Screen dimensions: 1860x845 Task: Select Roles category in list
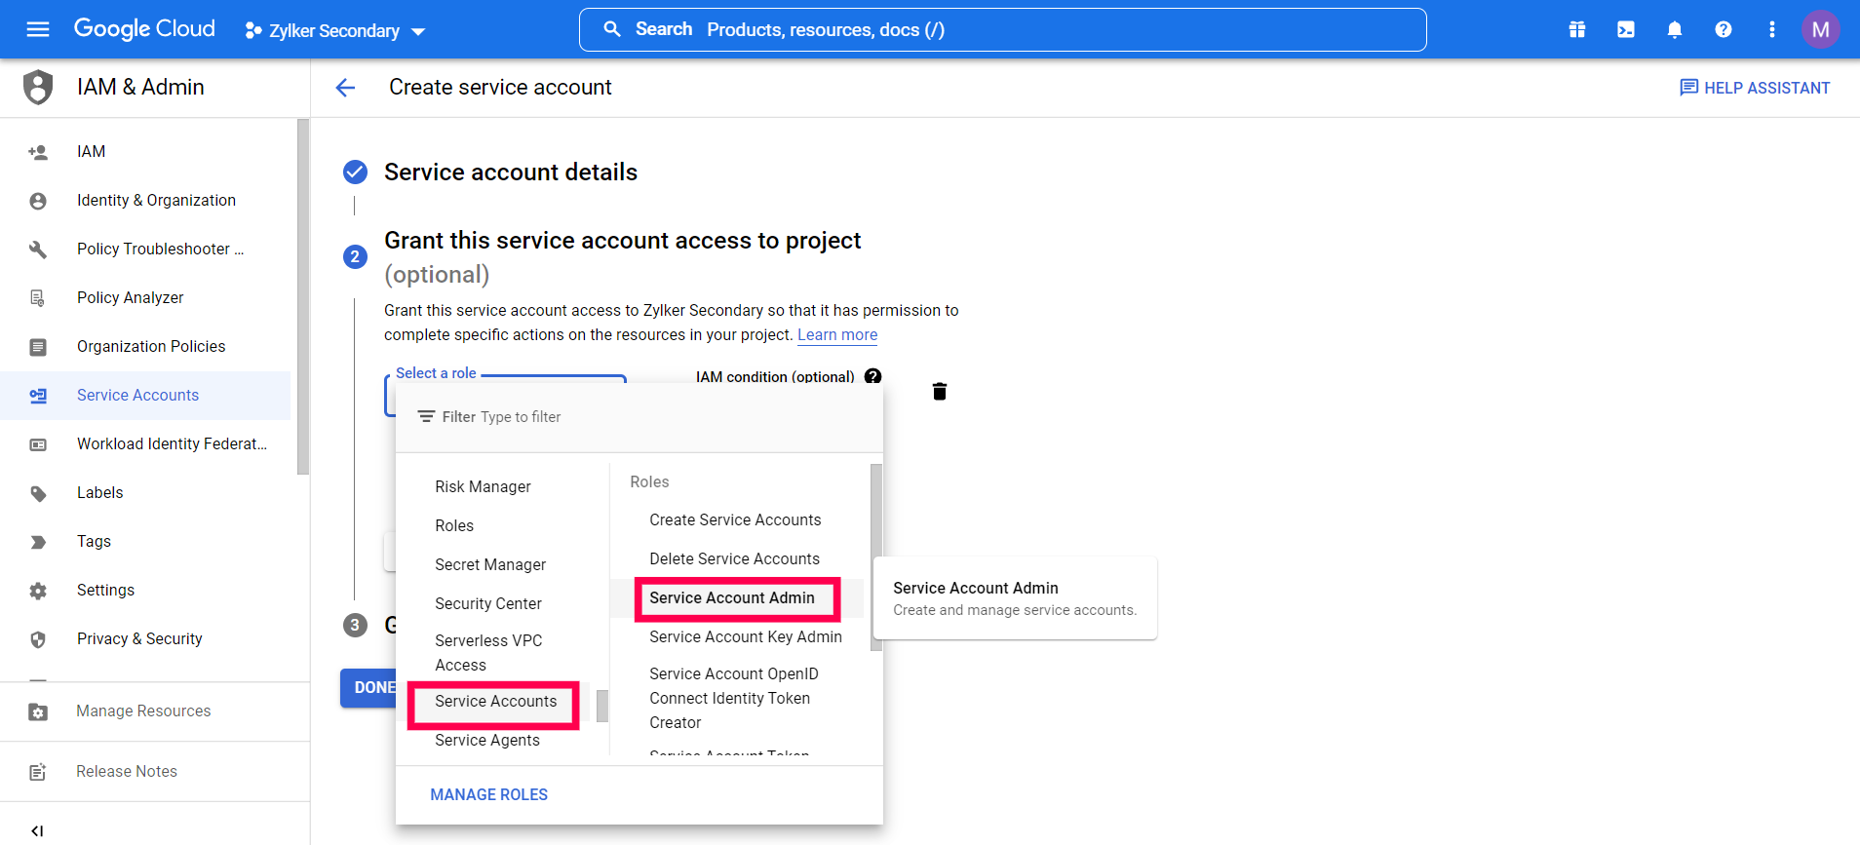pyautogui.click(x=454, y=525)
